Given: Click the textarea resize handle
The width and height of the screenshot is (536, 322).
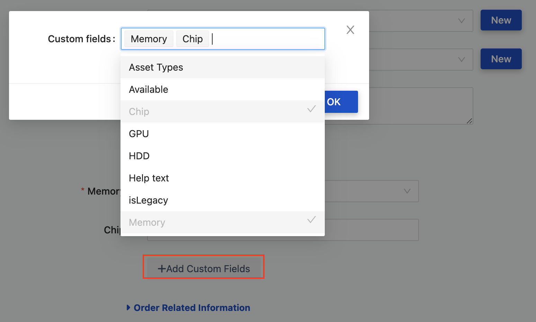Looking at the screenshot, I should [x=470, y=121].
